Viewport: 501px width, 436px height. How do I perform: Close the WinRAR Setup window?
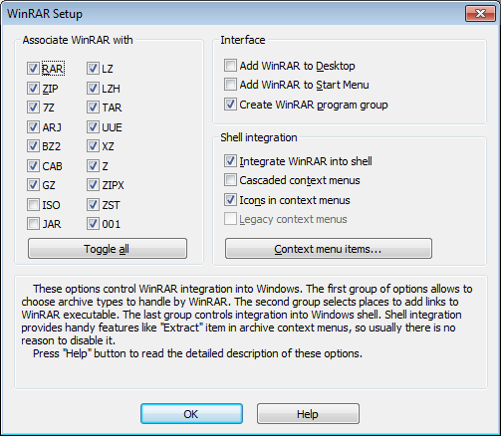[x=480, y=14]
